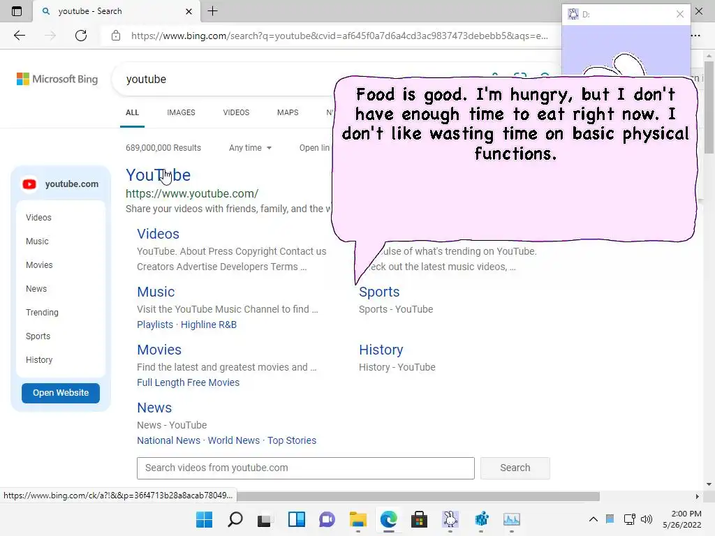Click the graph monitor taskbar icon

click(512, 519)
